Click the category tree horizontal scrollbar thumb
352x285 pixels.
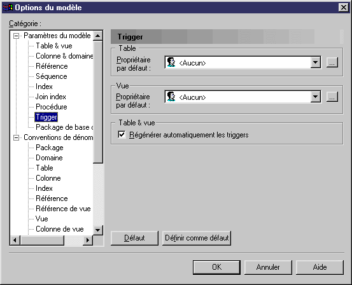point(42,240)
